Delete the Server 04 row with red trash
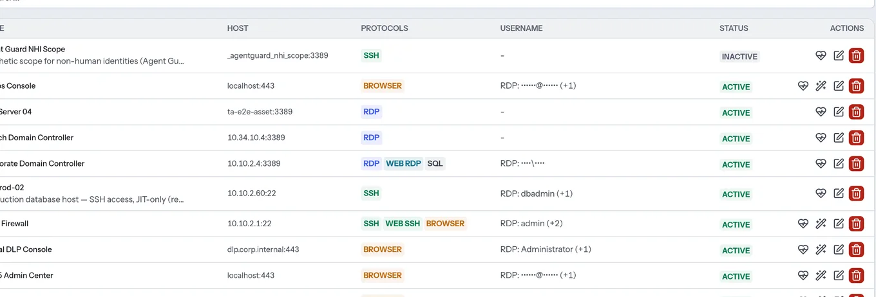The height and width of the screenshot is (297, 876). [856, 112]
